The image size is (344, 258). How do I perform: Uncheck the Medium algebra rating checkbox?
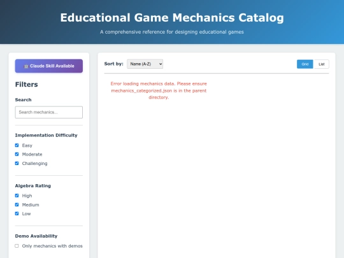tap(17, 204)
